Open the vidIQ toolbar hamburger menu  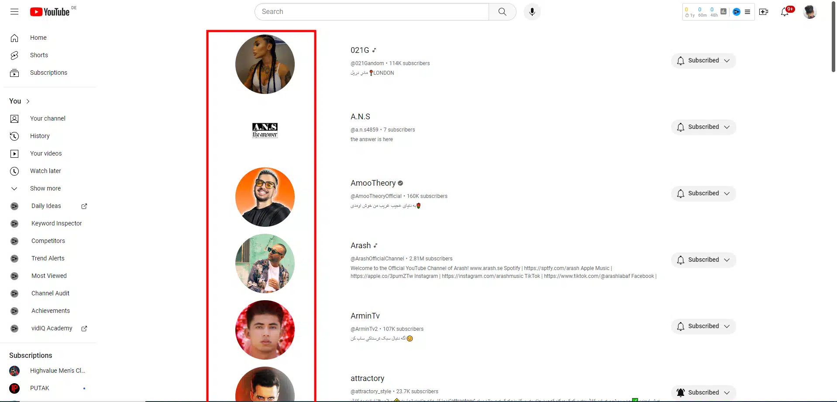(747, 12)
